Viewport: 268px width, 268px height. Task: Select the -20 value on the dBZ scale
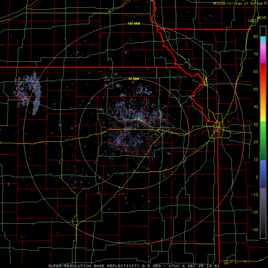(255, 212)
